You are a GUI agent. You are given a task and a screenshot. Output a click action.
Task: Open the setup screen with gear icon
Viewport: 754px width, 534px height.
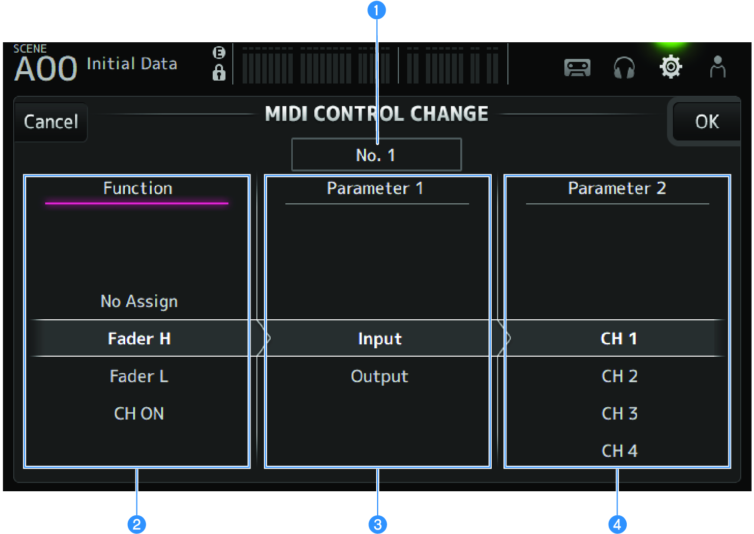click(x=671, y=67)
